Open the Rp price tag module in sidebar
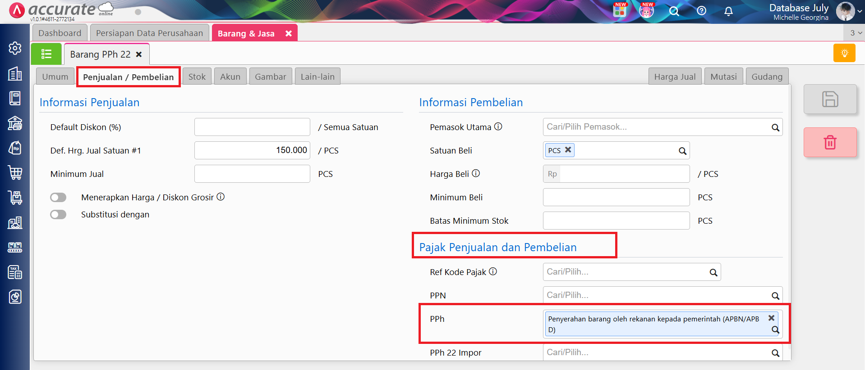 coord(15,148)
